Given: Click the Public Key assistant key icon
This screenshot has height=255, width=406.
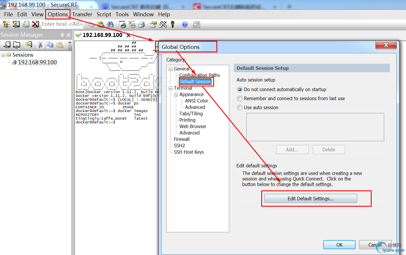Looking at the screenshot, I should tap(172, 24).
